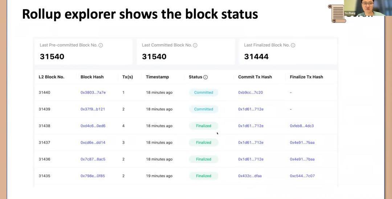Open block hash 0x3803...7a7e
Screen dimensions: 392x199
point(93,92)
